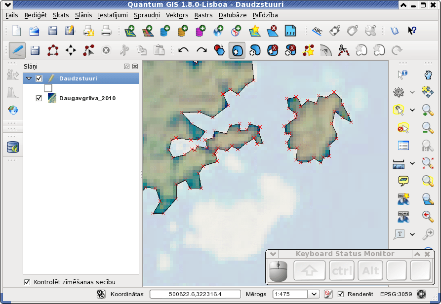This screenshot has height=304, width=441.
Task: Open the measure tool dropdown arrow
Action: click(412, 163)
